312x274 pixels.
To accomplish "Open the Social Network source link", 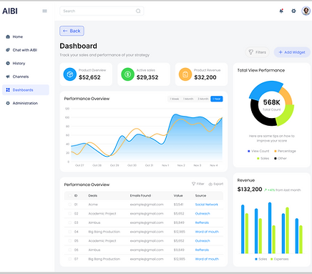I will pyautogui.click(x=207, y=205).
